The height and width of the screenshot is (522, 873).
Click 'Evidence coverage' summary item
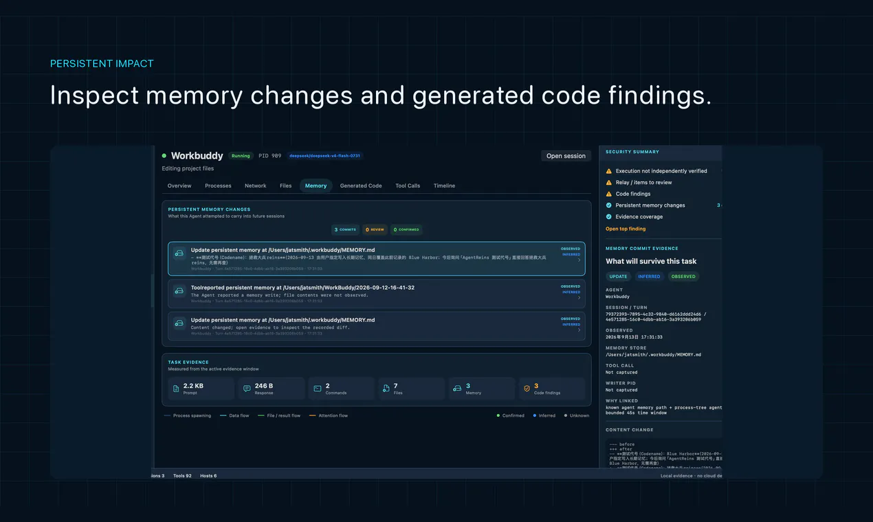[x=639, y=216]
